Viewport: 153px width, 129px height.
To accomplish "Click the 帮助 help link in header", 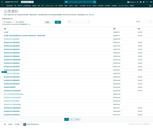I will 151,2.
